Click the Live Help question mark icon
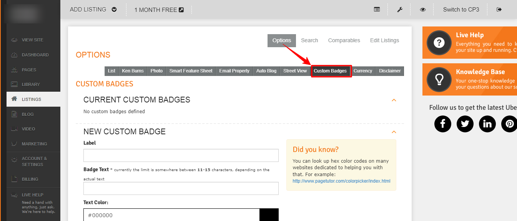This screenshot has width=517, height=221. (x=439, y=43)
